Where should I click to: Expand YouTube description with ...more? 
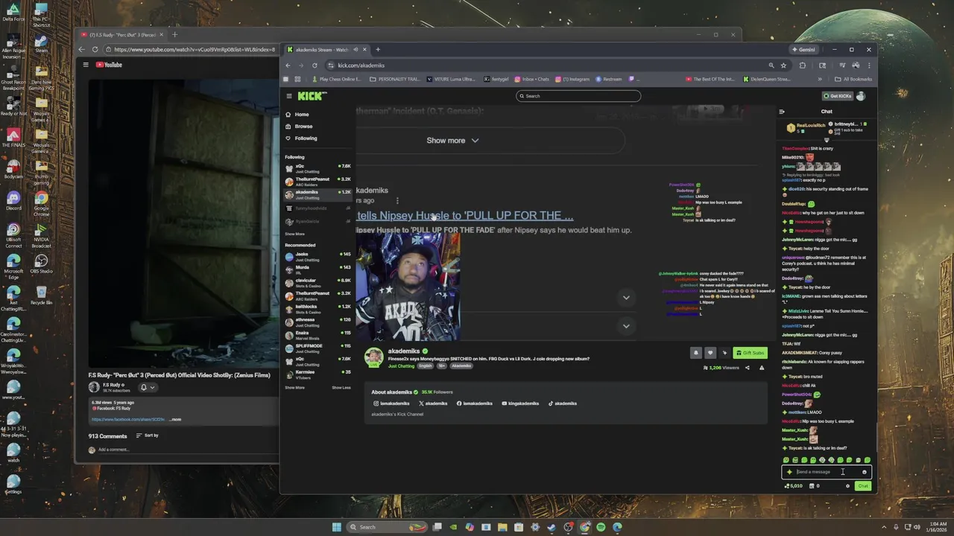tap(176, 420)
